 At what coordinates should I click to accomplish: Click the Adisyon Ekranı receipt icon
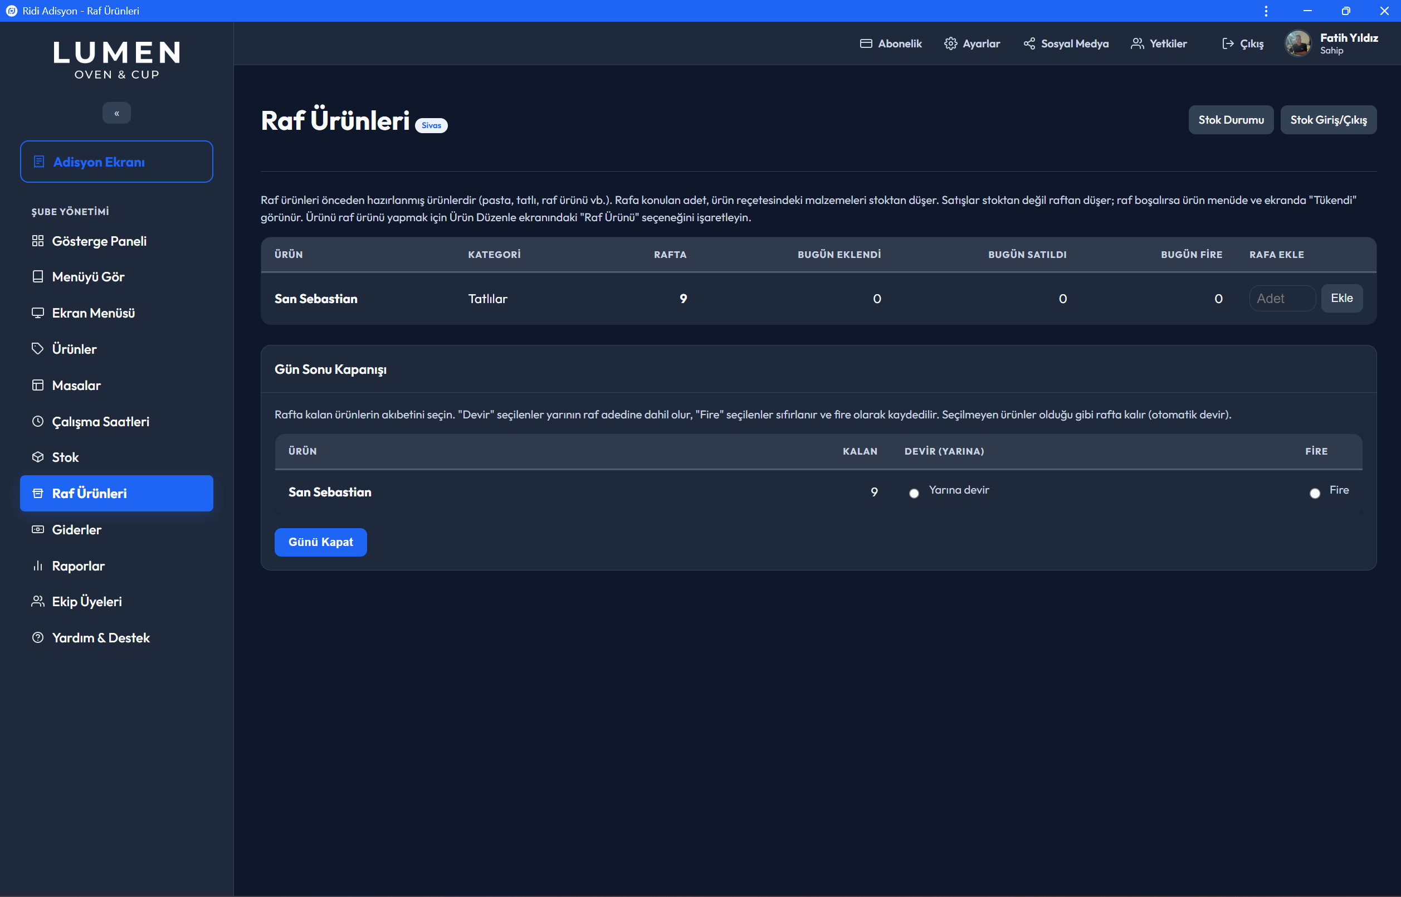click(38, 162)
